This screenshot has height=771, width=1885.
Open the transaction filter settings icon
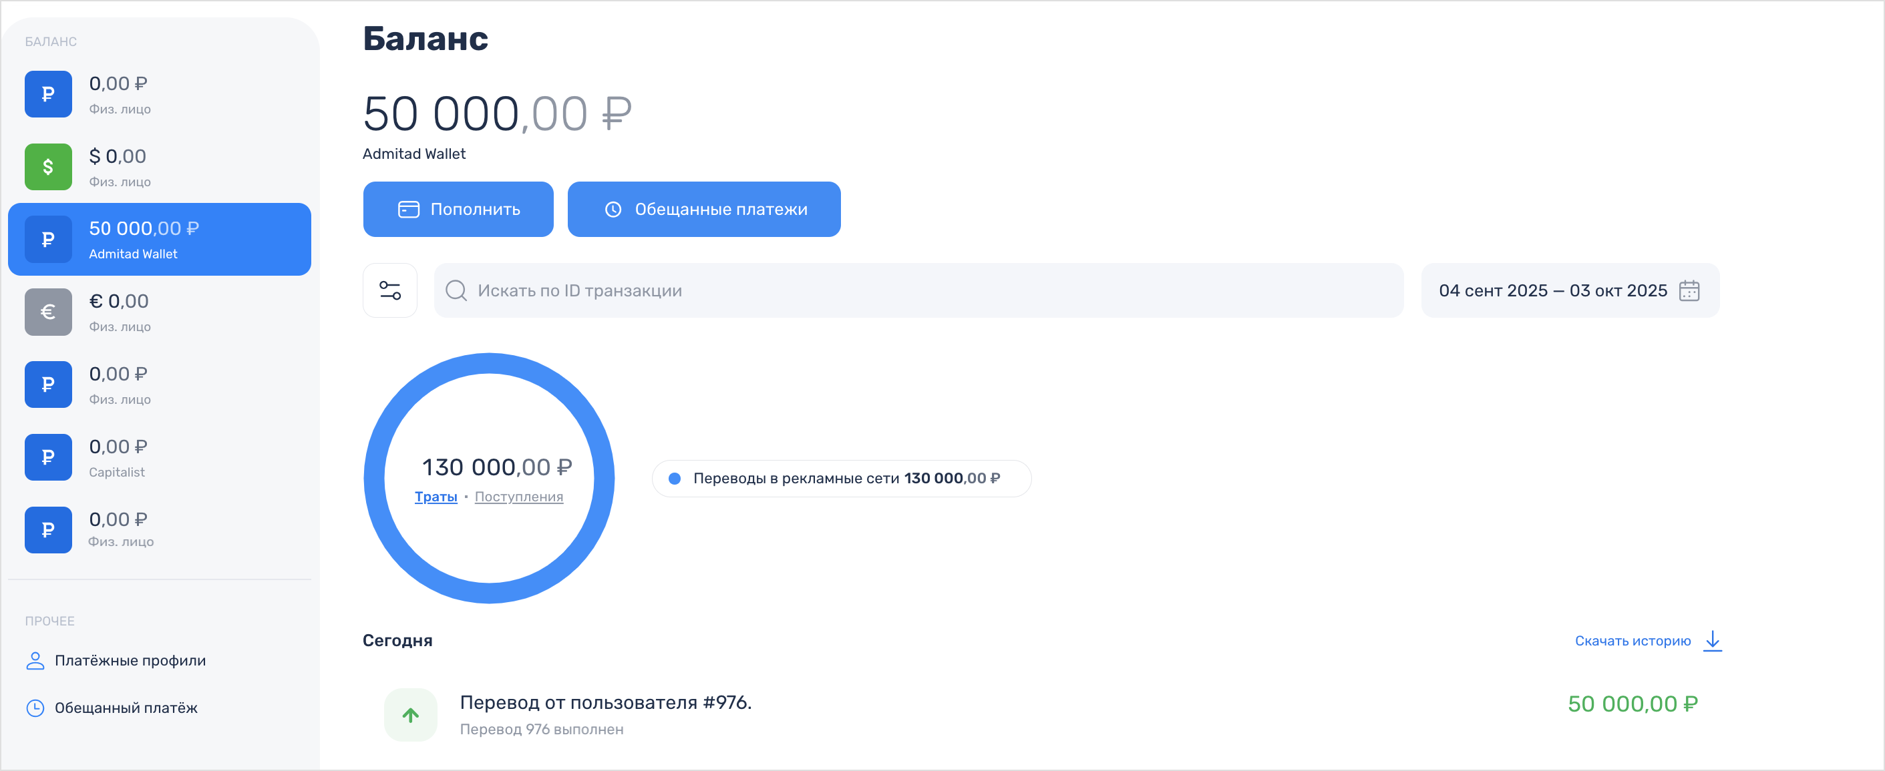click(x=390, y=290)
